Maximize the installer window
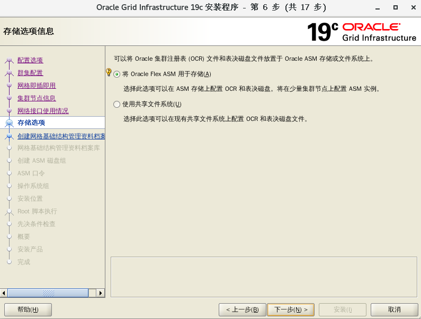421x319 pixels. pos(396,7)
